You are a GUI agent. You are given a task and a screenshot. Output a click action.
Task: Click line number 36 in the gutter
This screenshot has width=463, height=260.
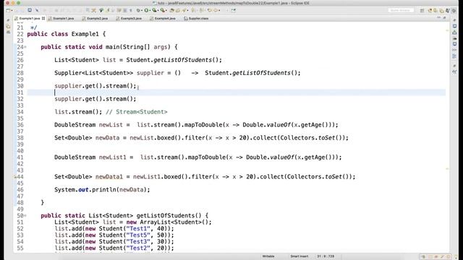20,125
